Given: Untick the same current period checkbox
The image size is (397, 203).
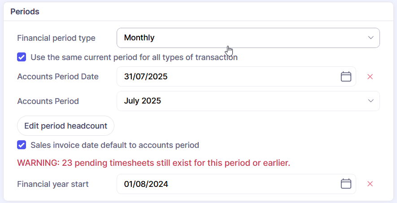Looking at the screenshot, I should (22, 57).
